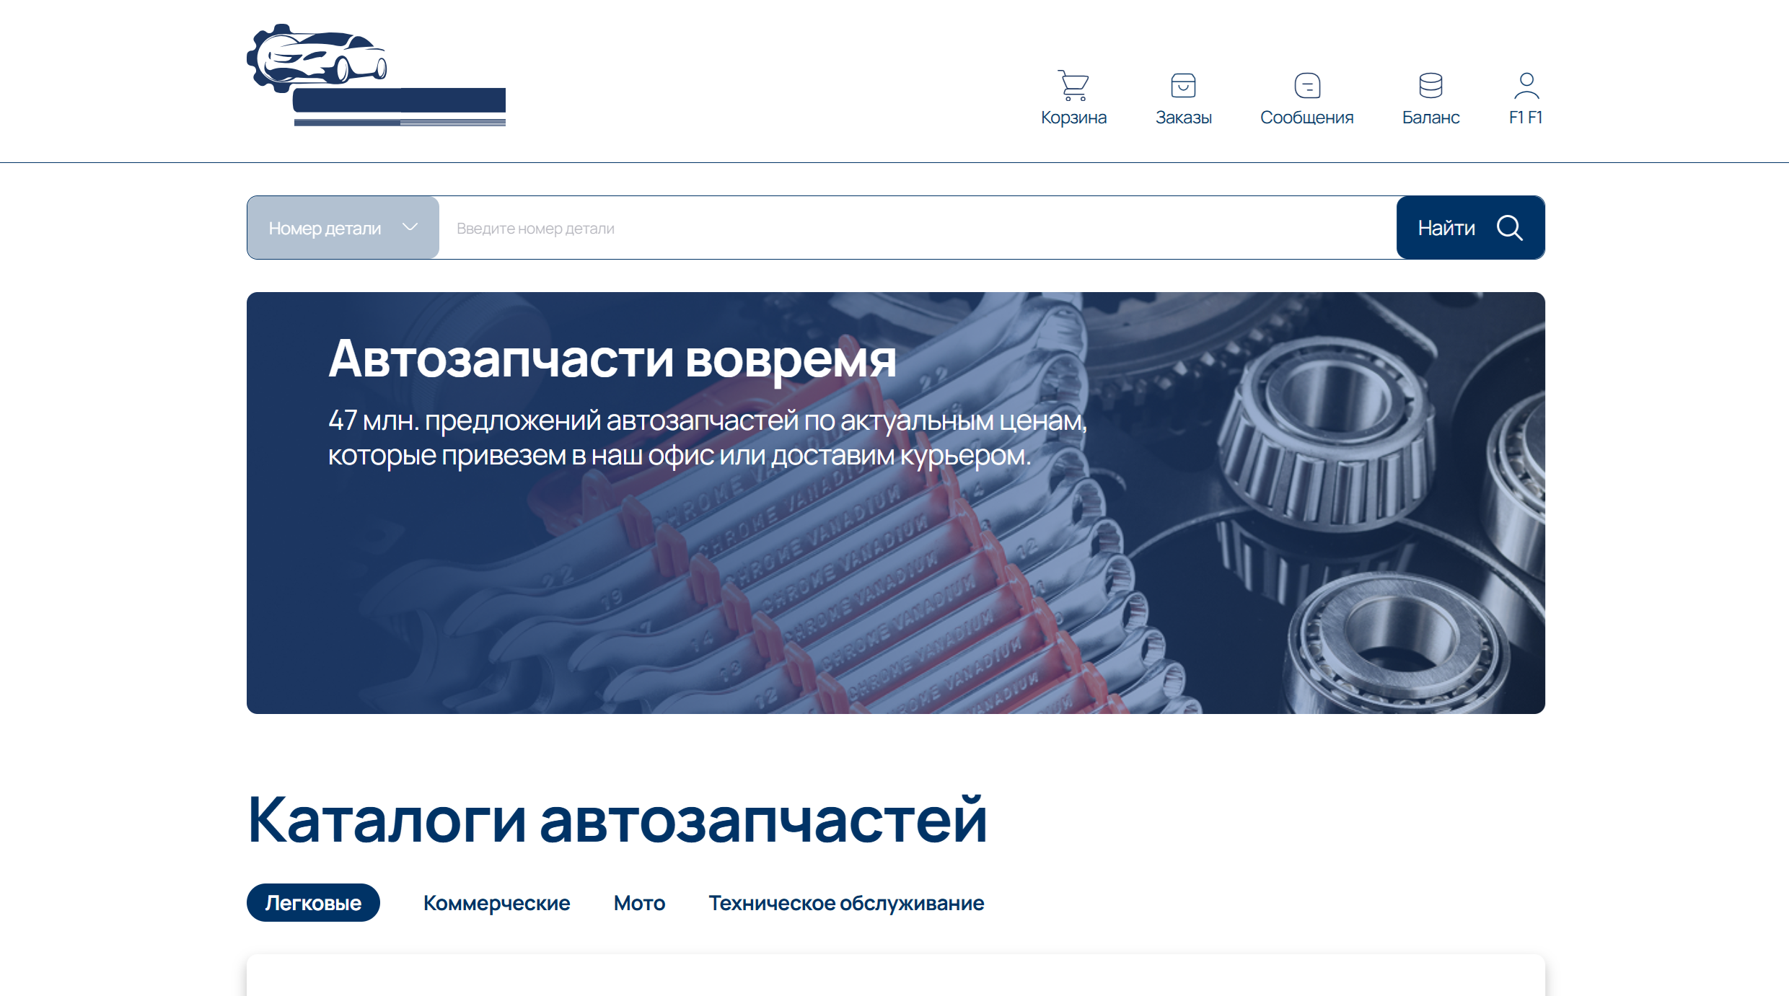Open the Заказы box icon
The height and width of the screenshot is (996, 1789).
[x=1183, y=85]
